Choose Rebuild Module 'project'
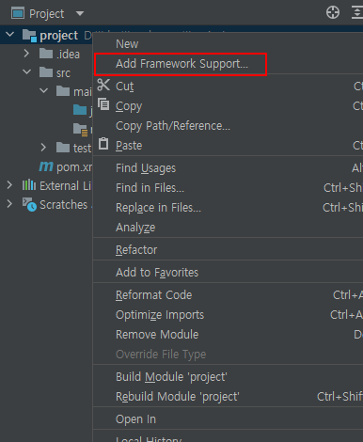 tap(229, 397)
